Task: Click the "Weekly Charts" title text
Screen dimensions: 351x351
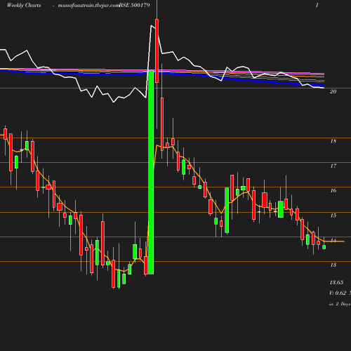Action: (24, 5)
